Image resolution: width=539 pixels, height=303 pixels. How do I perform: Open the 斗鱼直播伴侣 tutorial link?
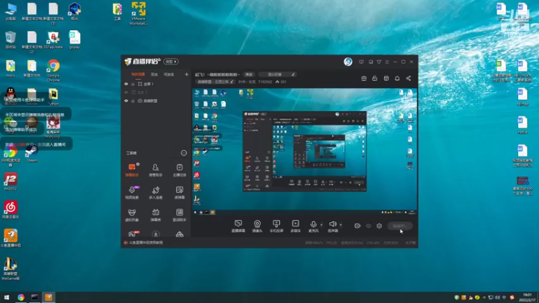[146, 242]
